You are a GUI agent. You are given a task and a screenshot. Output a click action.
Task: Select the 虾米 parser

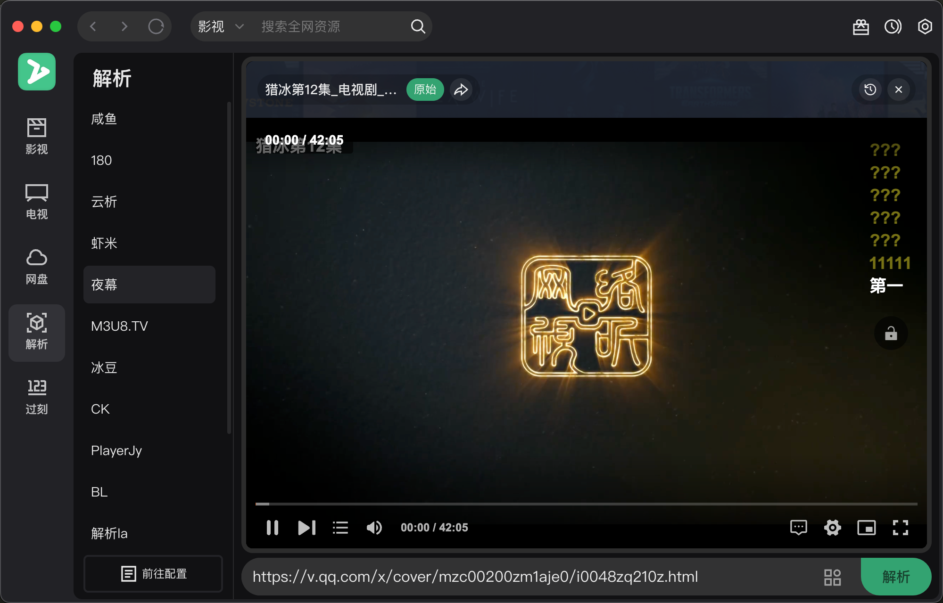click(x=104, y=243)
